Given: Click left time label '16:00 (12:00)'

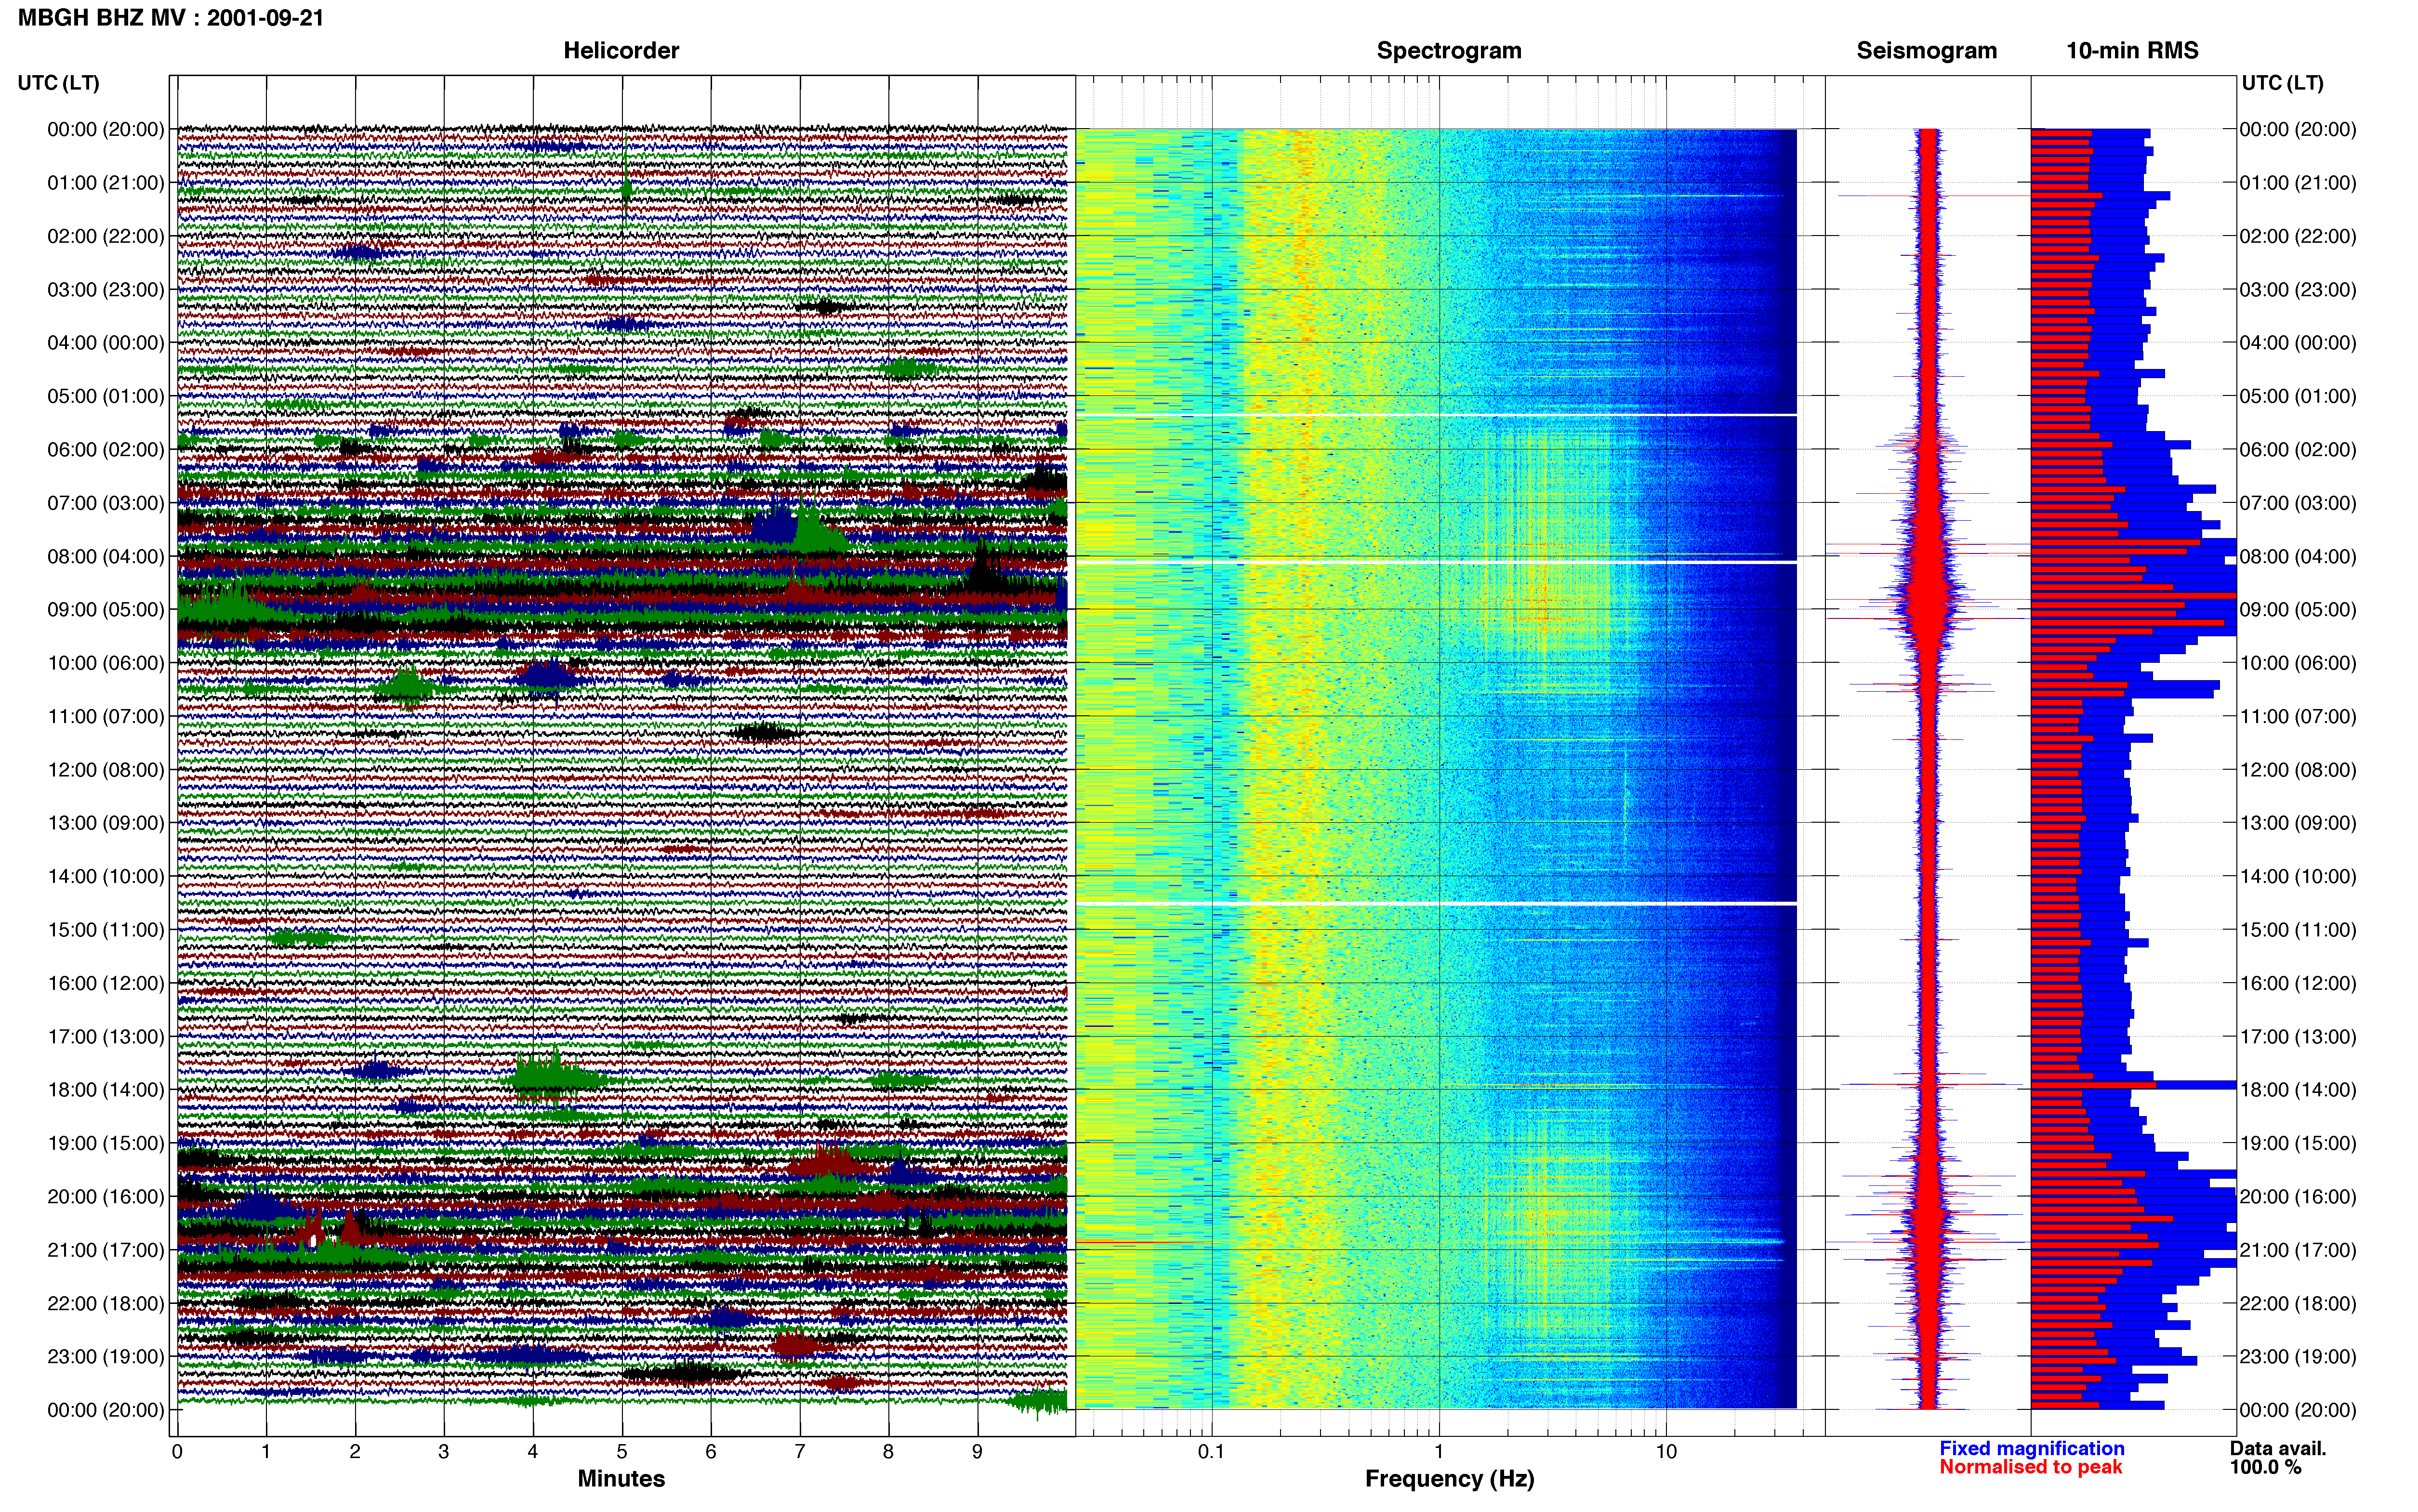Looking at the screenshot, I should tap(106, 983).
